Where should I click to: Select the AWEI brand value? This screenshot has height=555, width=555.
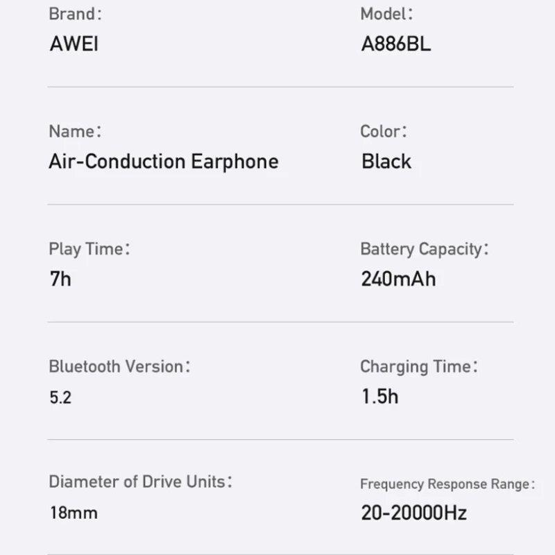tap(74, 44)
